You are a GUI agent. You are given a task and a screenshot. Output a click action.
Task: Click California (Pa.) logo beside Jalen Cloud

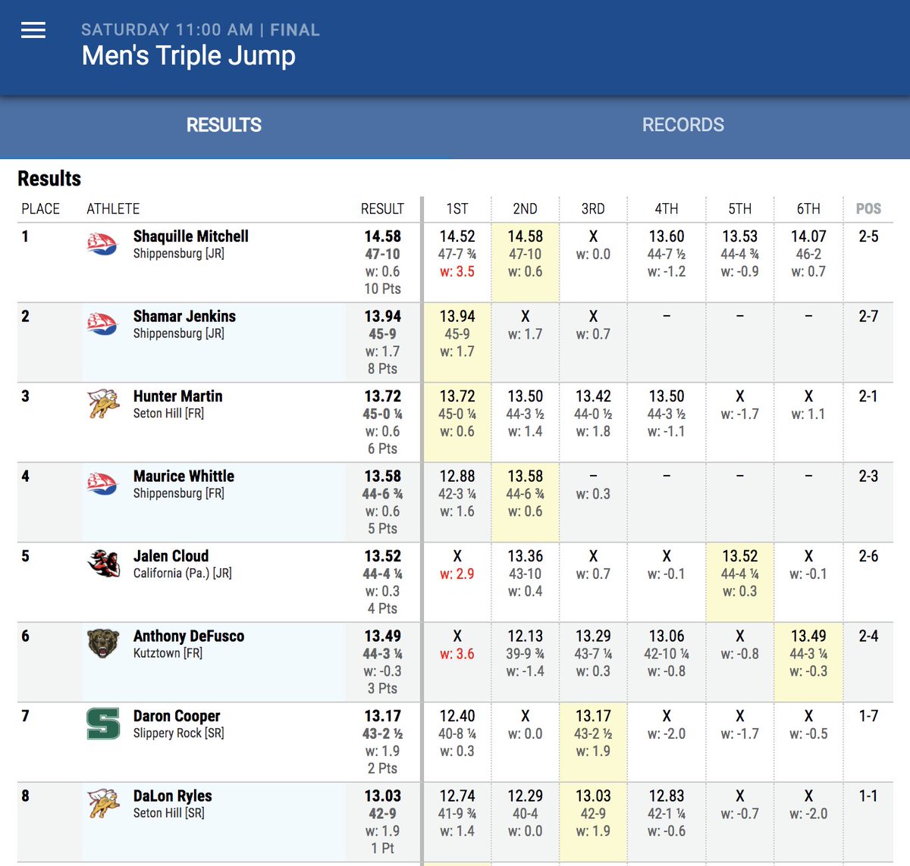(103, 564)
